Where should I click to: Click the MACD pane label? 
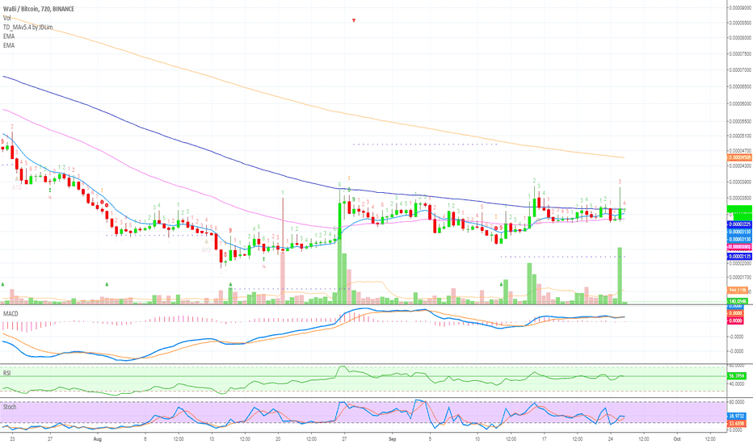11,313
